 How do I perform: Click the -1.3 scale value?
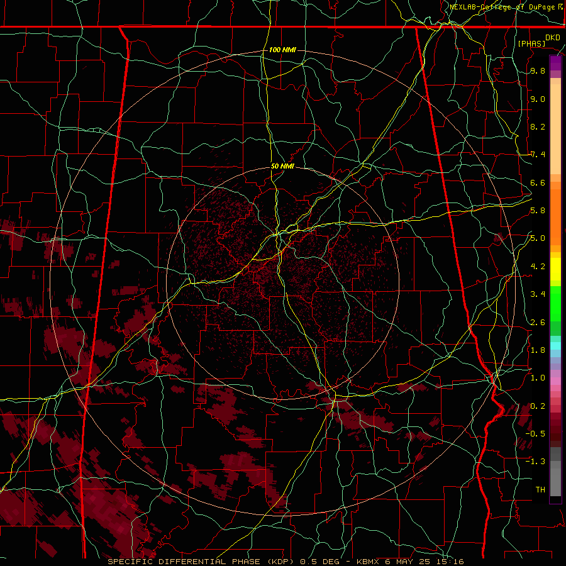tap(535, 462)
